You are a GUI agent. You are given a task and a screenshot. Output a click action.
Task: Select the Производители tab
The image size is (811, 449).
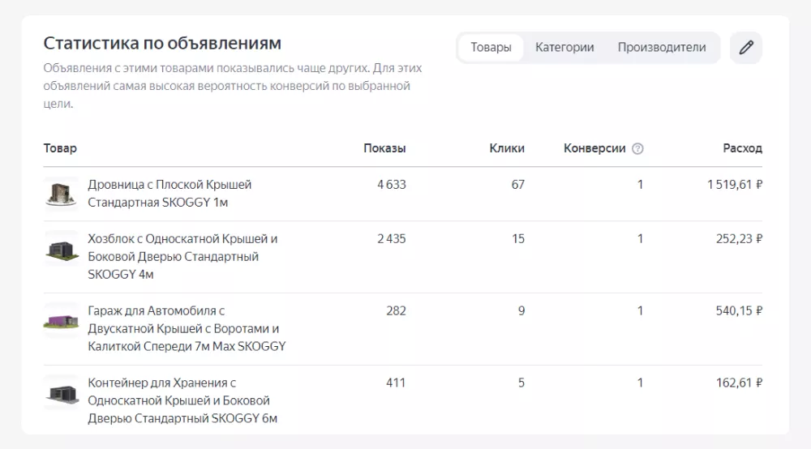662,48
